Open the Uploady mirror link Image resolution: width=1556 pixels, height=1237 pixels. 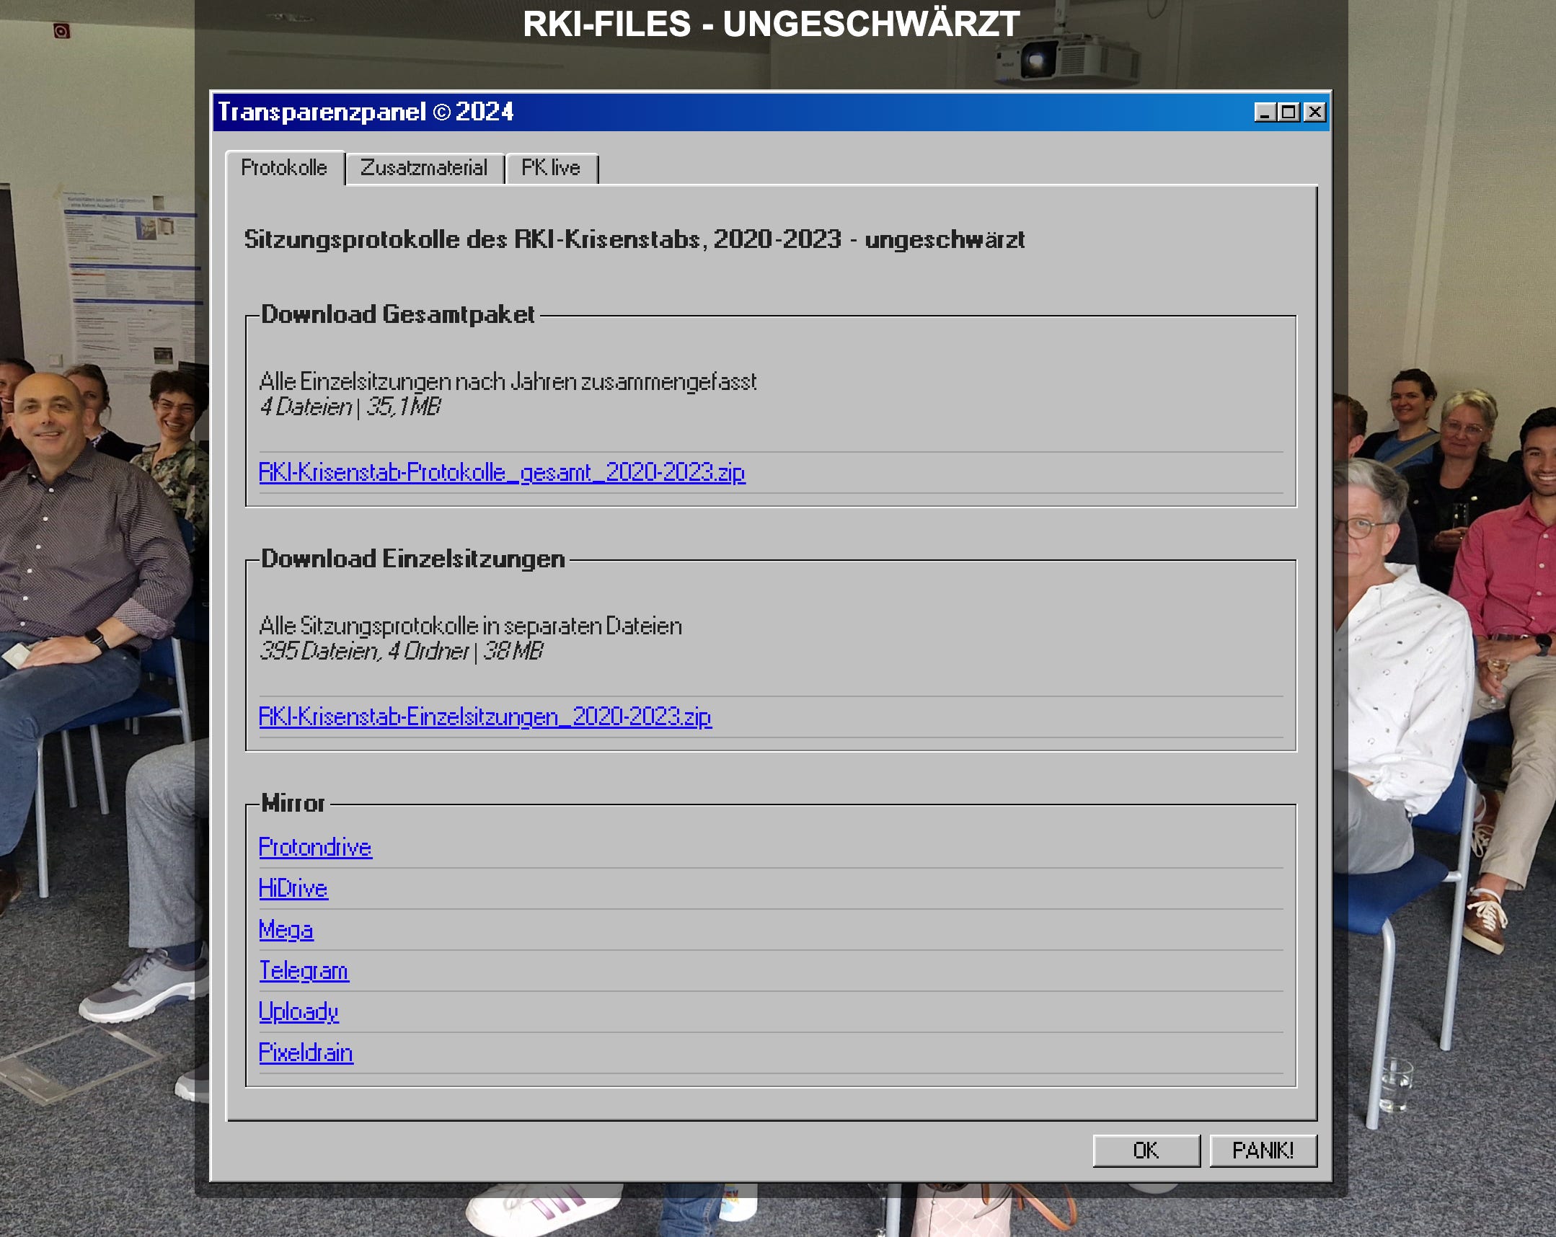[x=298, y=1013]
